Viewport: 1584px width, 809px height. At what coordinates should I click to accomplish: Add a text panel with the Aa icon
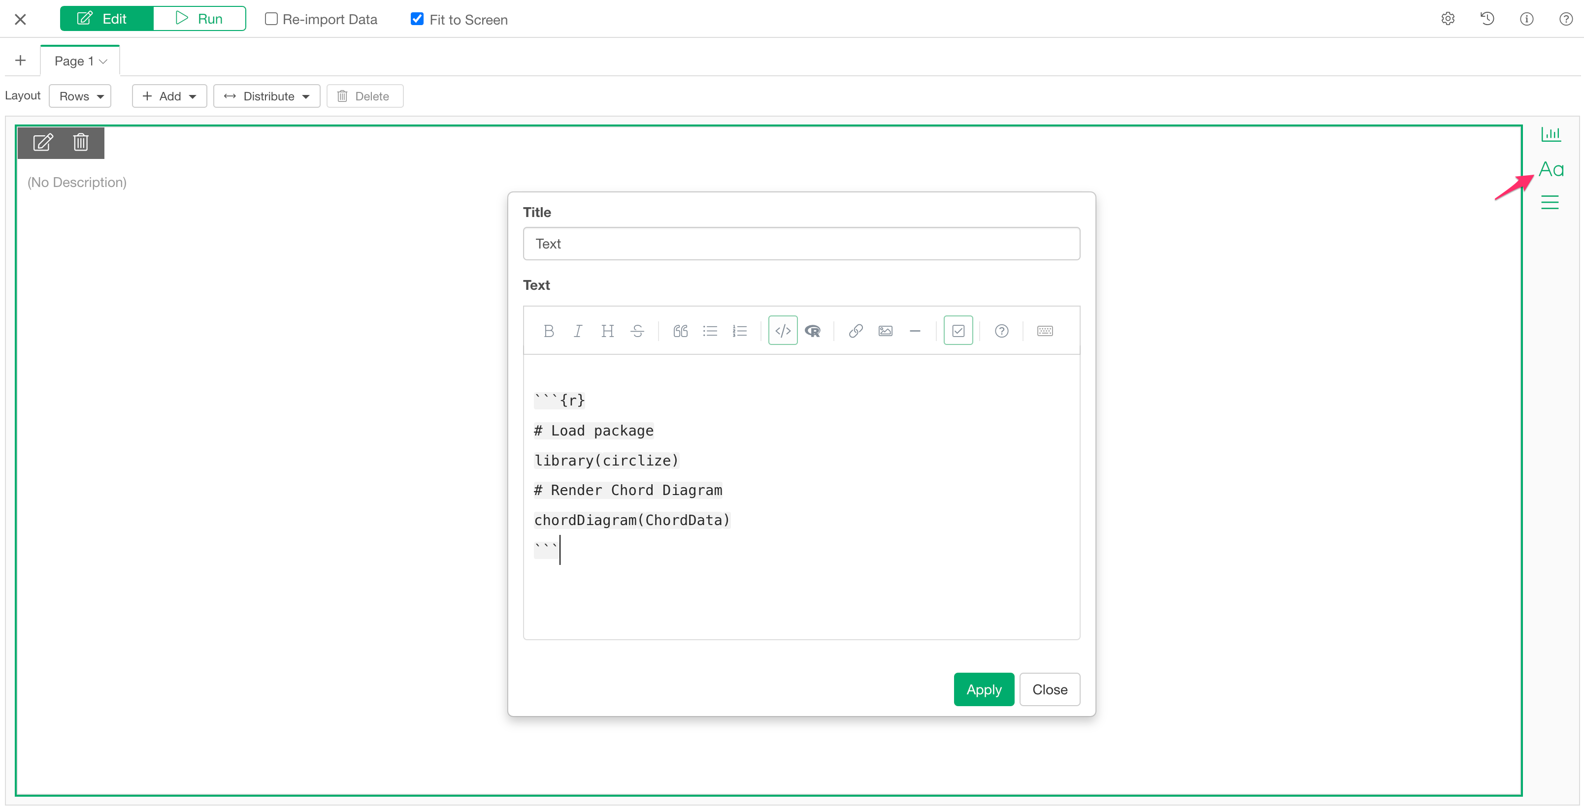pos(1551,170)
